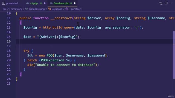Click the __construct function name
Image resolution: width=175 pixels, height=98 pixels.
point(61,18)
